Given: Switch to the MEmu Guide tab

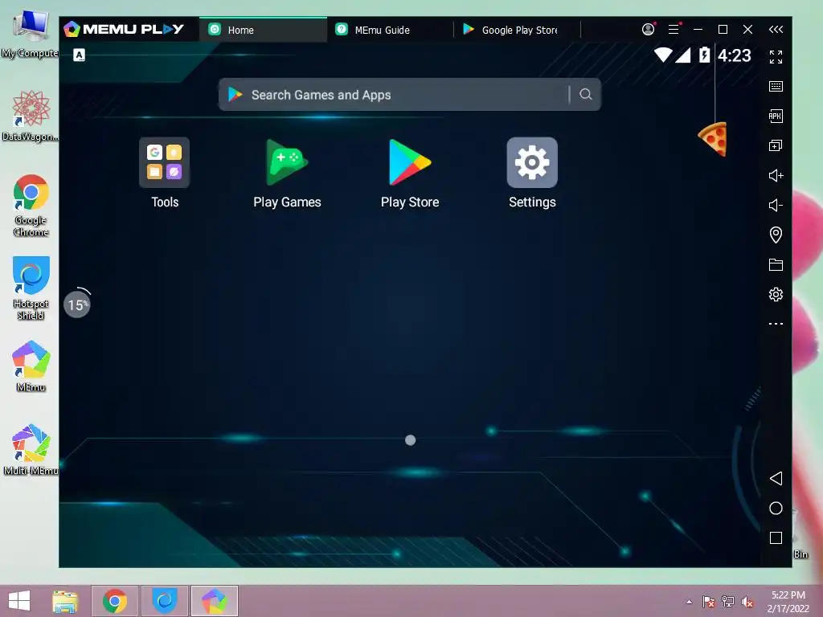Looking at the screenshot, I should point(390,30).
